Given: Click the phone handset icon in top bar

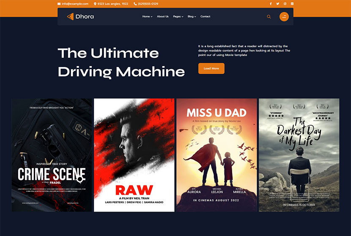Looking at the screenshot, I should 135,4.
